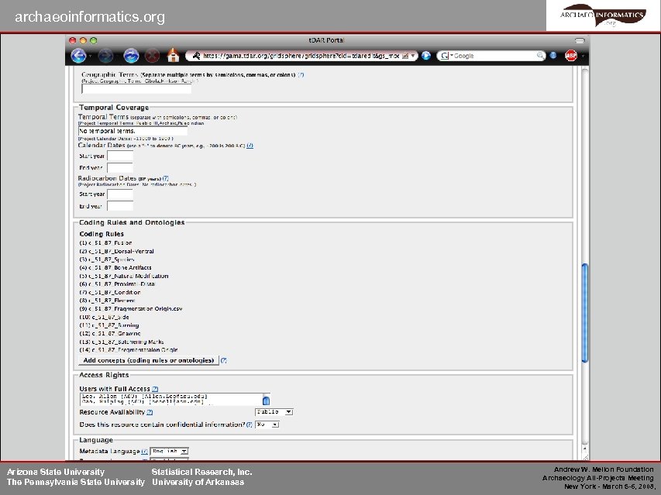
Task: Select coding rule c_51_87_Burning
Action: point(108,325)
